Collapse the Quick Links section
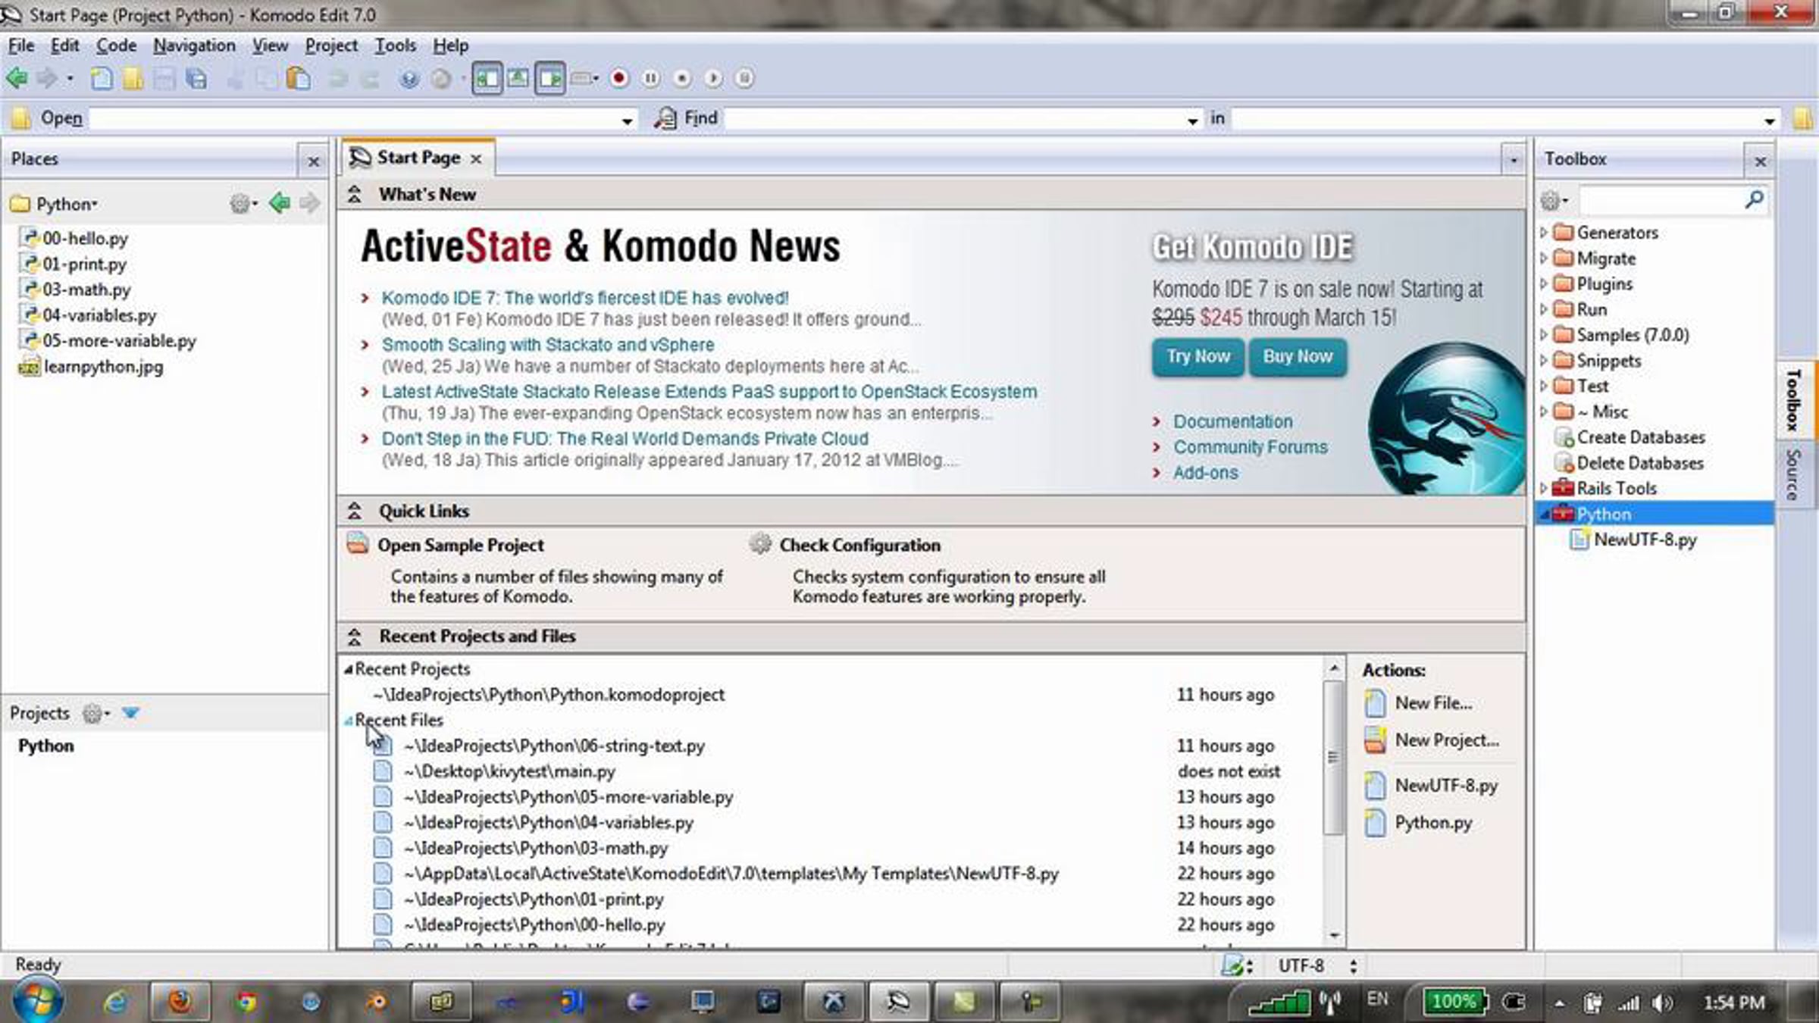The height and width of the screenshot is (1023, 1819). pos(354,511)
